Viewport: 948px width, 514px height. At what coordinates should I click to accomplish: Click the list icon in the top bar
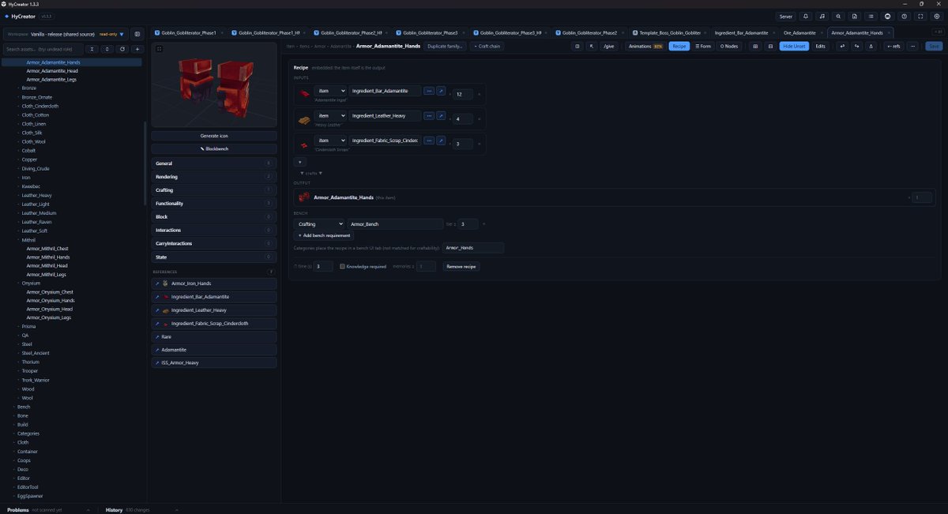click(x=871, y=16)
